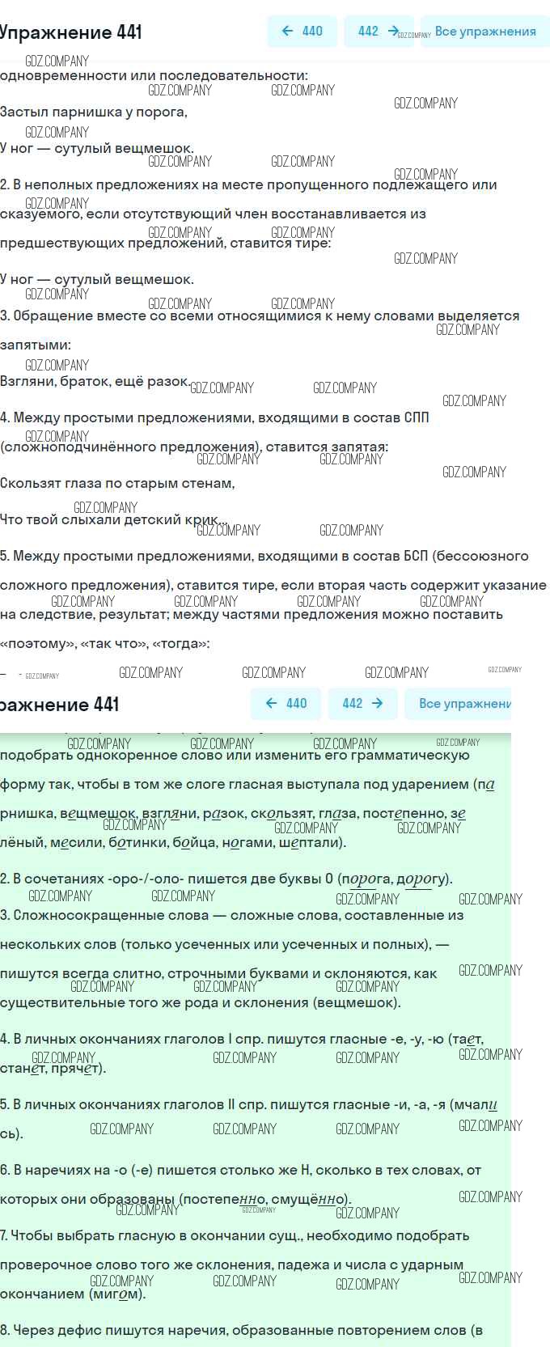This screenshot has height=1347, width=550.
Task: Click the lower sticky "Упражнение 441" heading
Action: (60, 705)
